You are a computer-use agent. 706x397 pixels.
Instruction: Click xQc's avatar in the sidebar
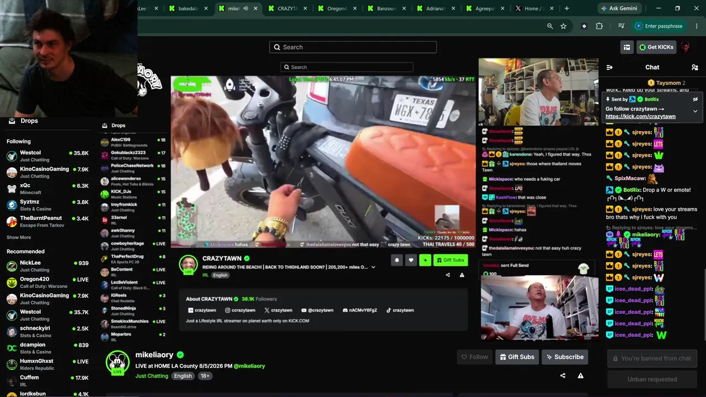coord(12,189)
